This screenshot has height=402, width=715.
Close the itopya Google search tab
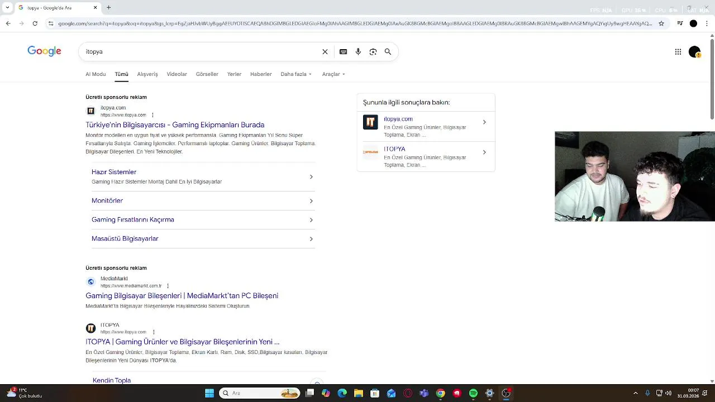click(x=95, y=8)
